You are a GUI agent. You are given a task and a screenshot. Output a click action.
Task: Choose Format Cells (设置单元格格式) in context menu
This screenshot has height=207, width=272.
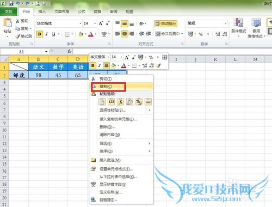(121, 169)
